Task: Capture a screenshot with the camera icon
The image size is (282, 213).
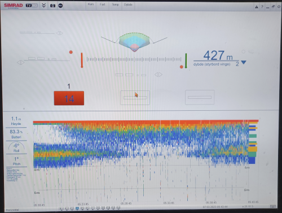Action: tap(52, 6)
